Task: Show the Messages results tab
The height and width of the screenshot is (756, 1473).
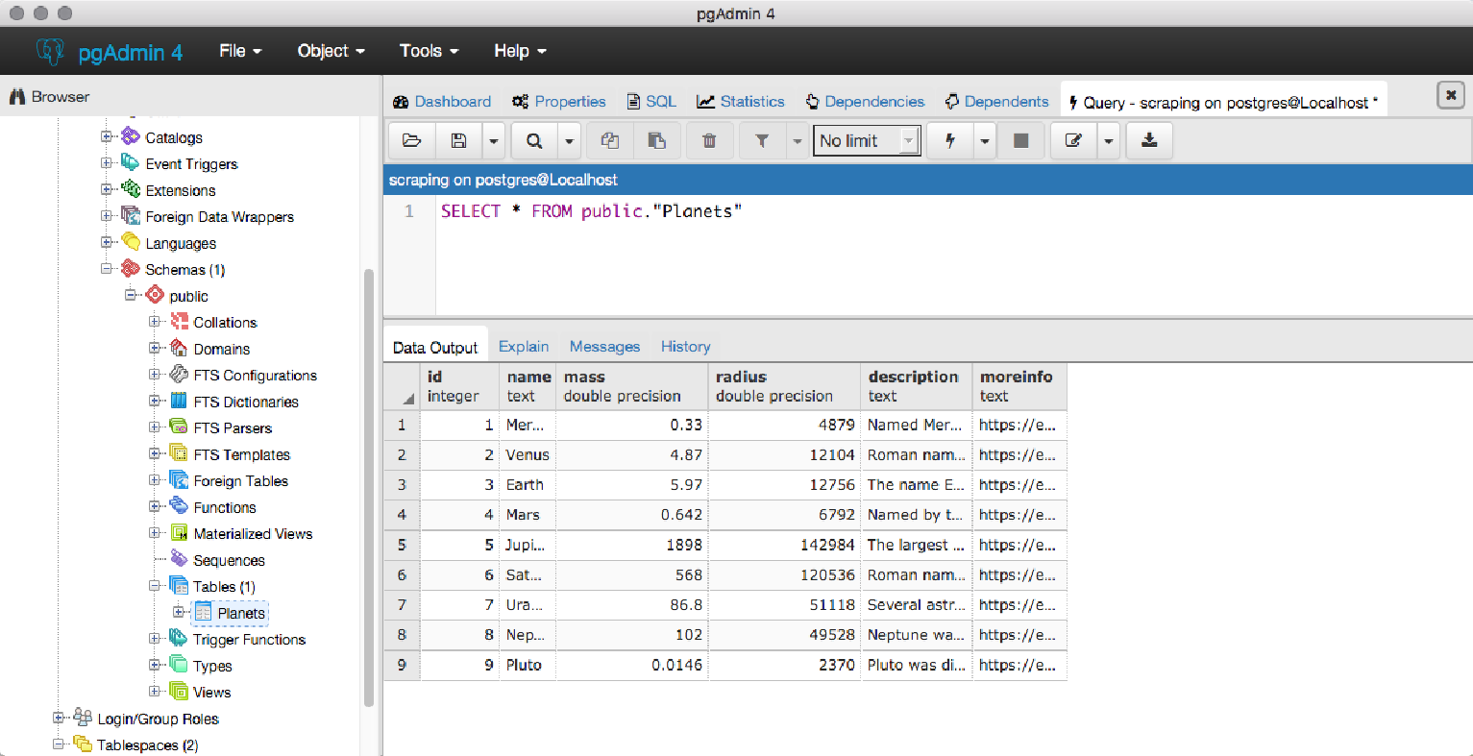Action: (604, 347)
